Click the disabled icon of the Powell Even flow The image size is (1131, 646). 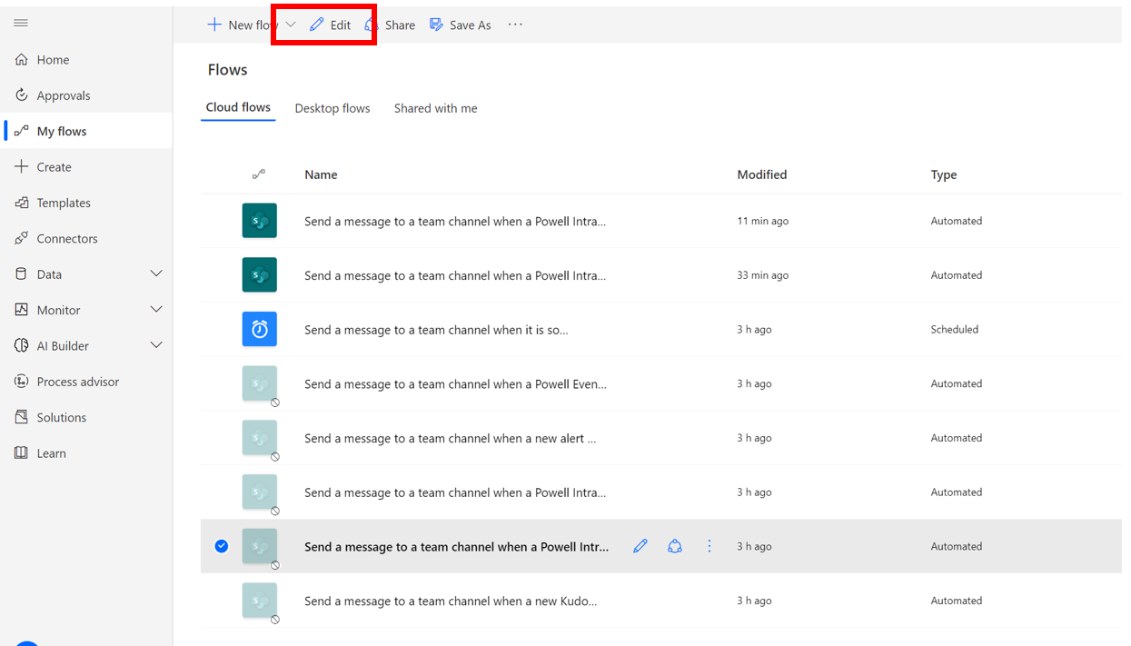point(260,383)
